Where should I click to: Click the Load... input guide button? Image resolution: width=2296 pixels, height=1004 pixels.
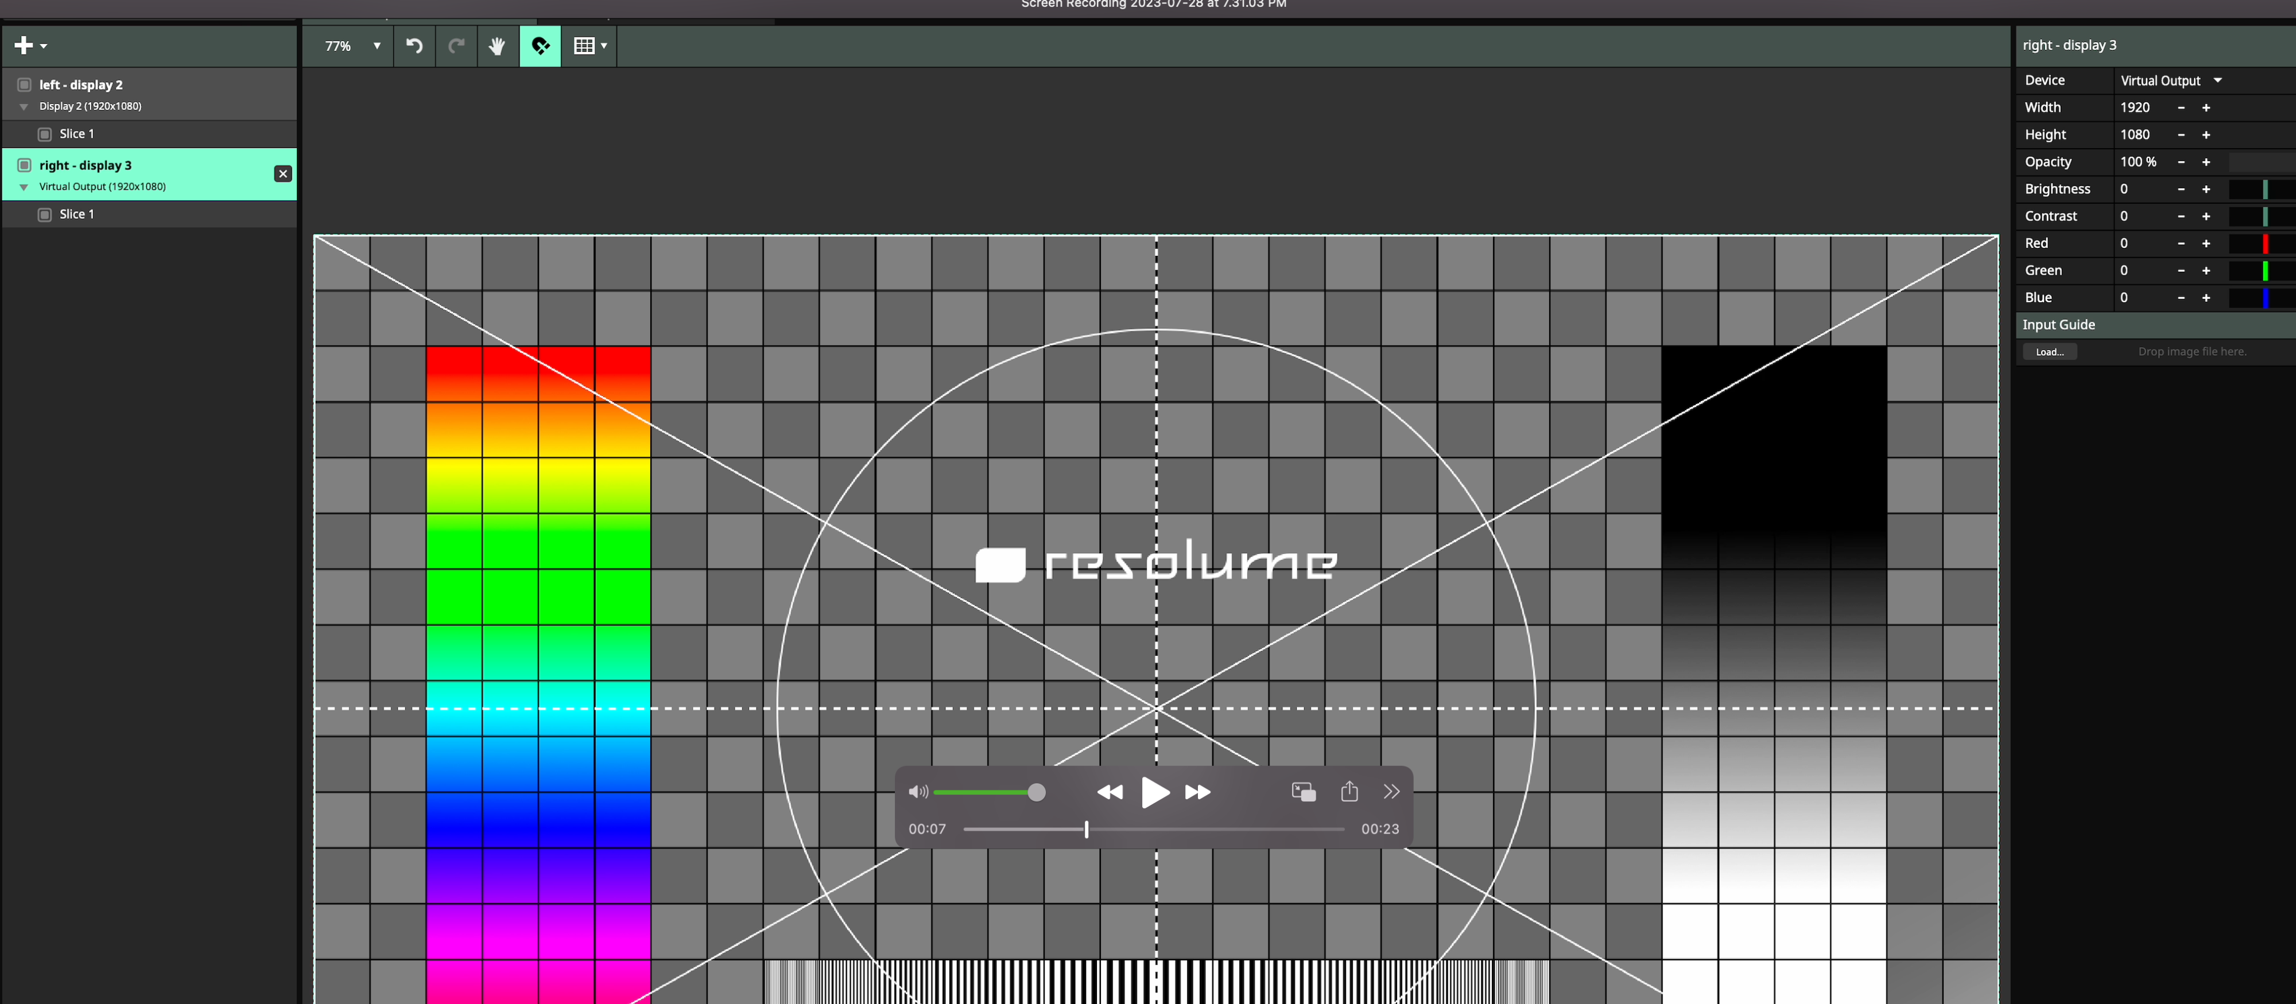click(x=2049, y=352)
